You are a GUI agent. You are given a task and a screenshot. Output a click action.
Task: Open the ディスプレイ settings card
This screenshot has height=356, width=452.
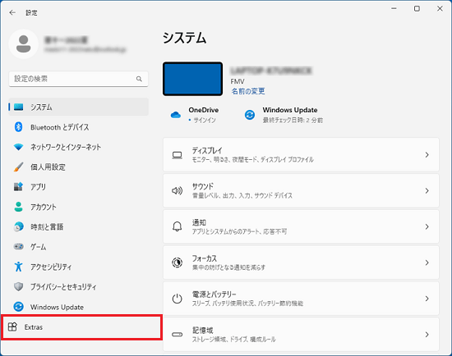point(301,155)
